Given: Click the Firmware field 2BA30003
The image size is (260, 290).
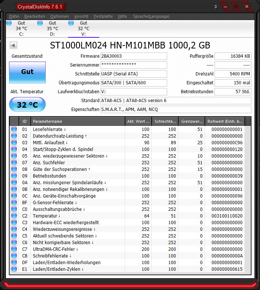Looking at the screenshot, I should pos(134,56).
